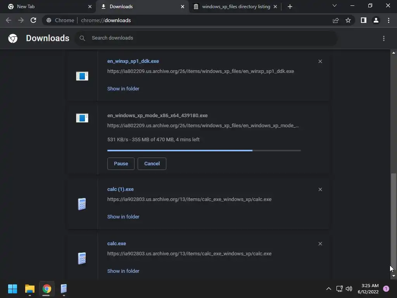Go back using the browser back arrow
Viewport: 397px width, 298px height.
click(9, 20)
